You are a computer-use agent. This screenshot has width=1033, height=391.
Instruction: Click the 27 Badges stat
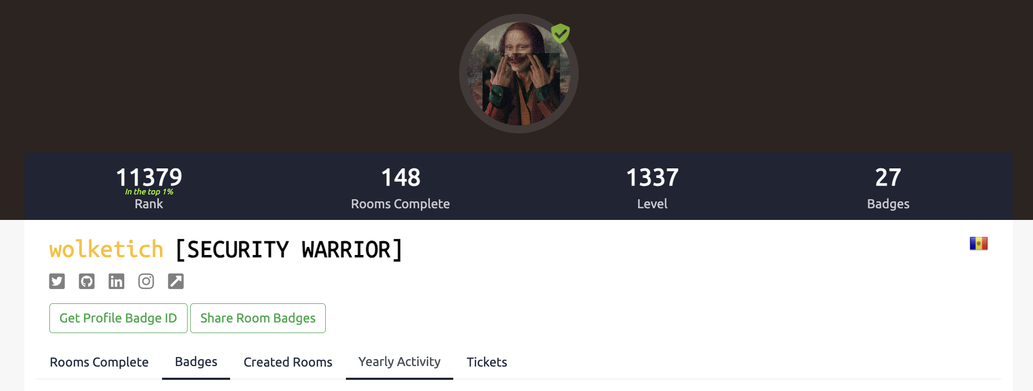coord(888,188)
